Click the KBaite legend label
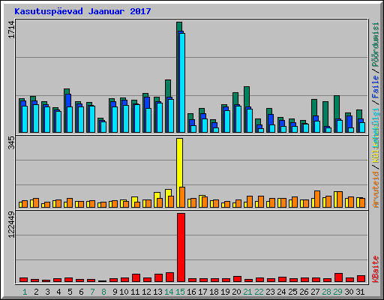Viewport: 384px width, 300px height. tap(376, 269)
